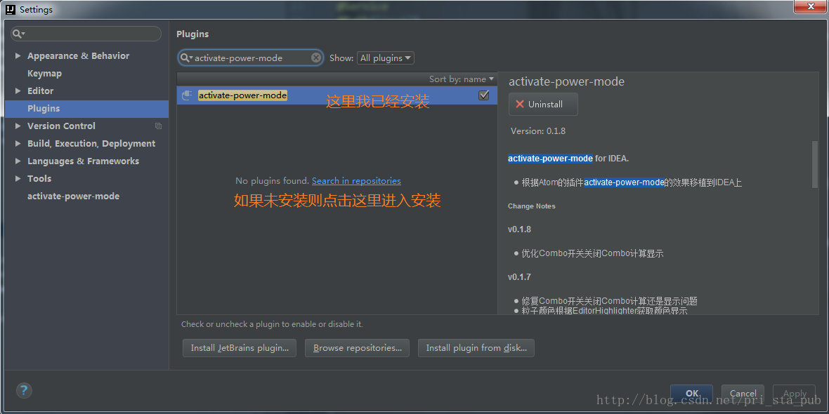Click the search magnifier in sidebar search box
The width and height of the screenshot is (829, 414).
click(x=17, y=34)
